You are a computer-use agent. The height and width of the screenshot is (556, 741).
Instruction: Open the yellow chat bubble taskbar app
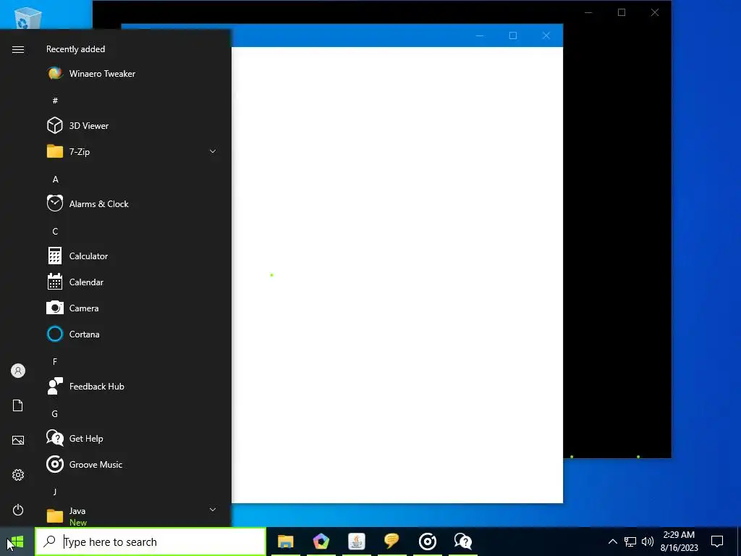391,542
